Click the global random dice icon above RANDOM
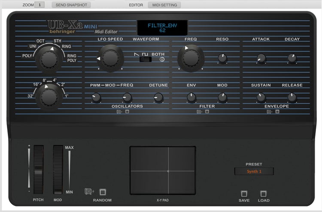The image size is (322, 212). (89, 192)
